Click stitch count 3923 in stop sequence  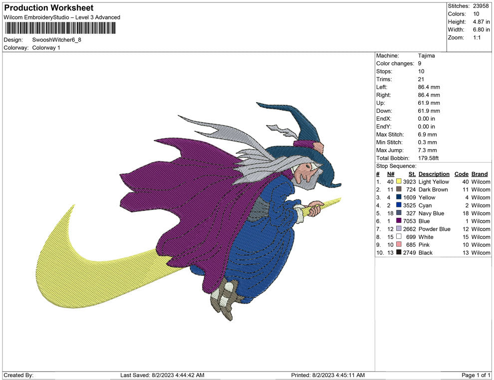[x=409, y=182]
